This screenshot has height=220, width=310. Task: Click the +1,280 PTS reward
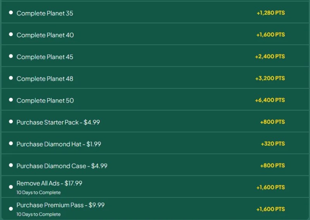point(270,13)
